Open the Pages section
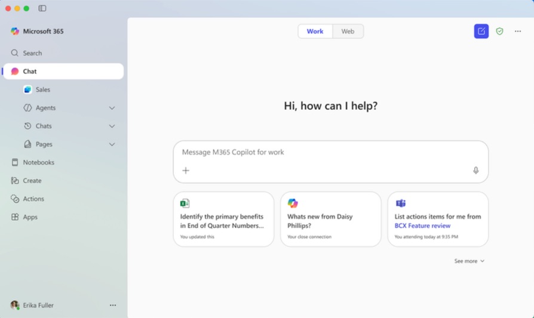Viewport: 534px width, 318px height. pyautogui.click(x=44, y=144)
